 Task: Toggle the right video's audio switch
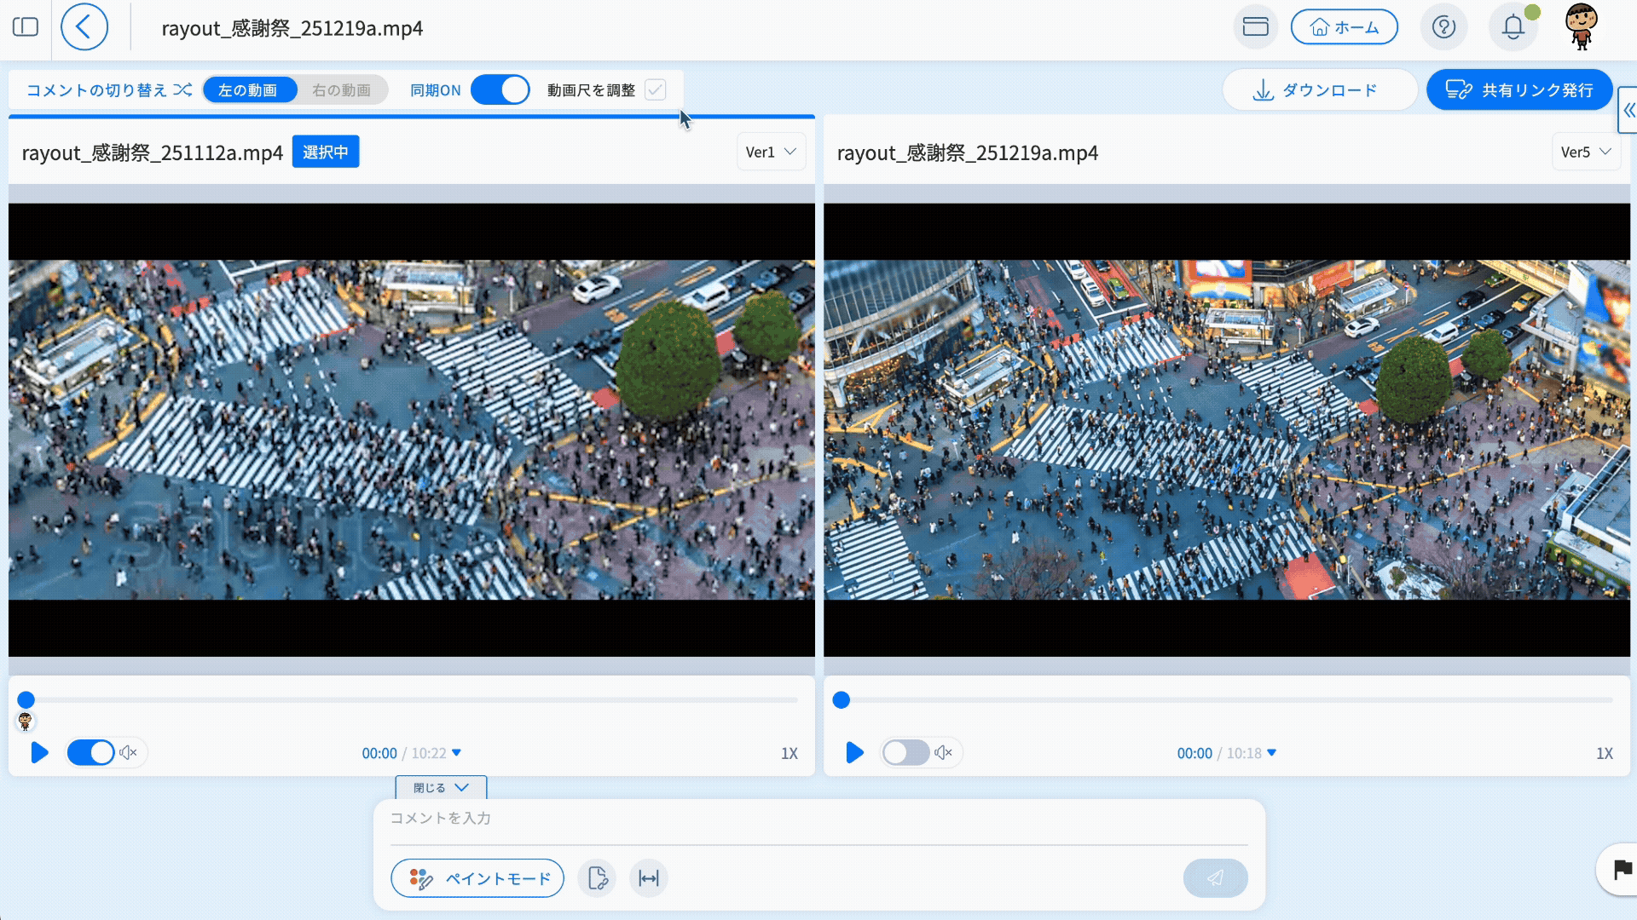point(905,753)
